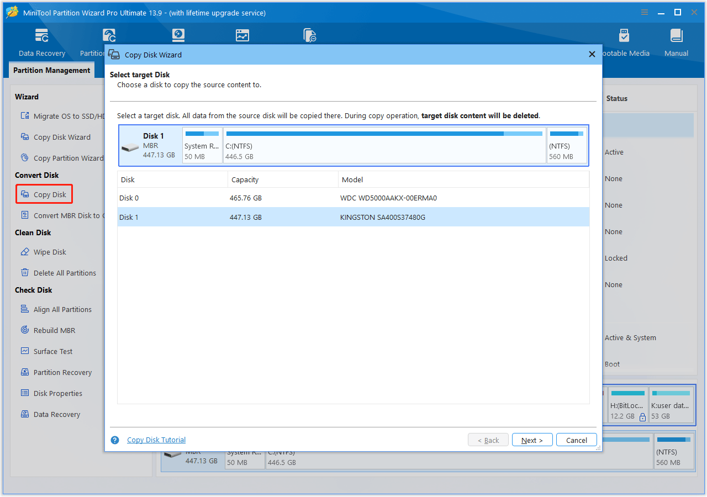Click the WDC WD5000AAKX-00ERMA0 model cell
The image size is (707, 497).
pyautogui.click(x=388, y=198)
